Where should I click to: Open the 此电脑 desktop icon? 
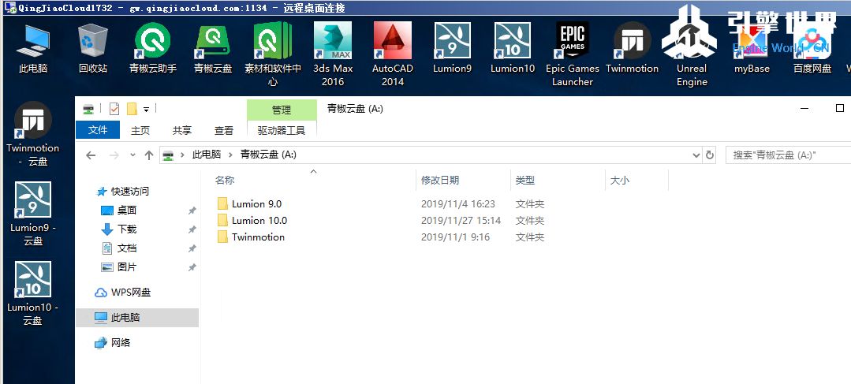33,49
